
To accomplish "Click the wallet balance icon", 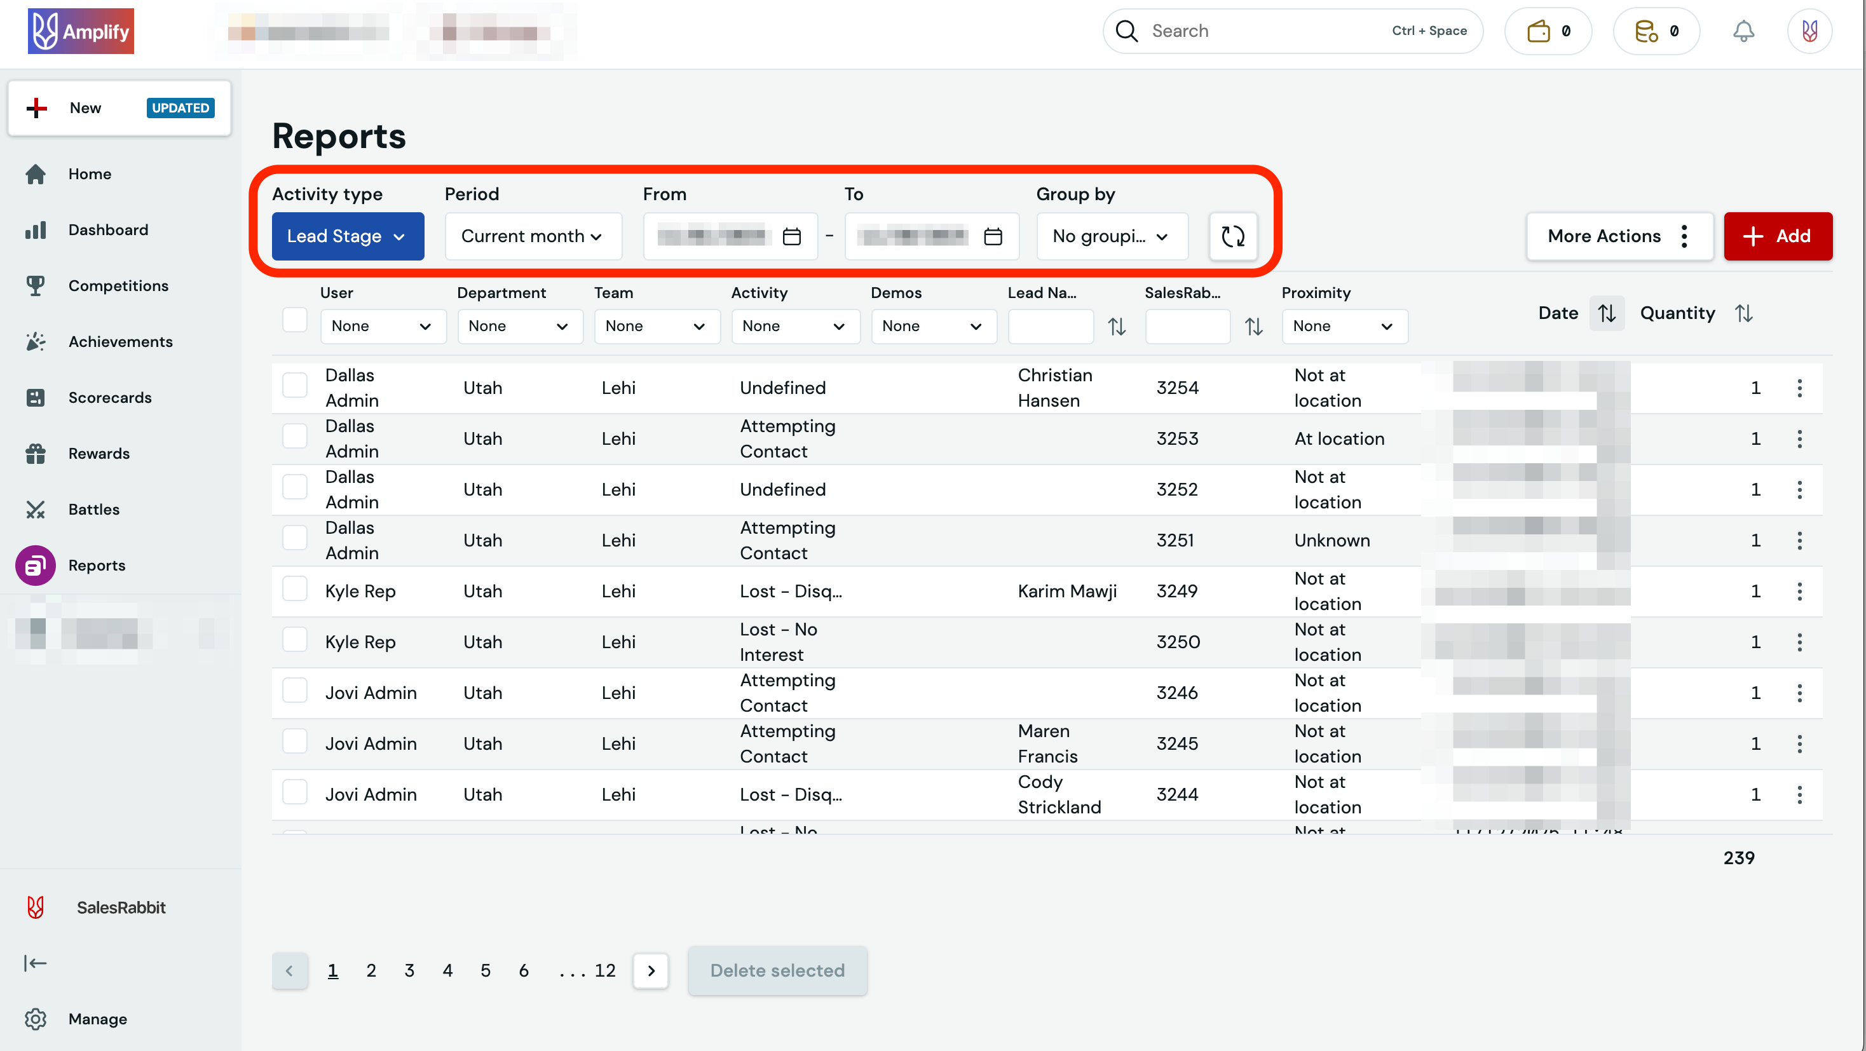I will coord(1538,31).
